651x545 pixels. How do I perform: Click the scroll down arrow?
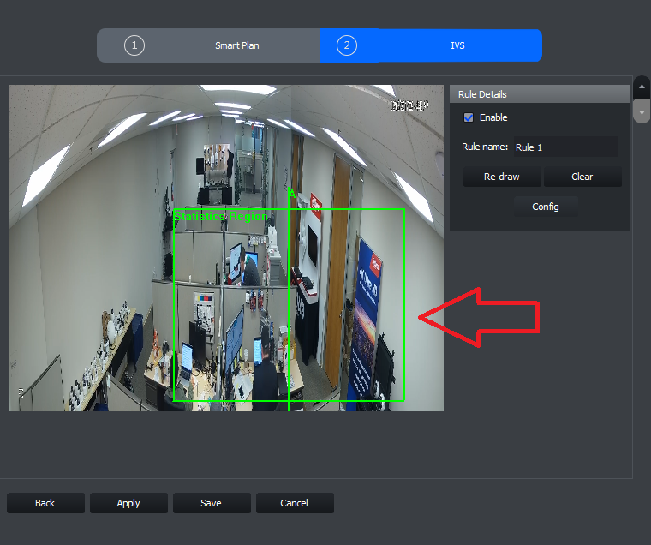642,112
